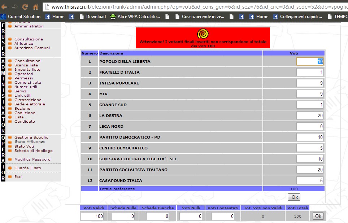The height and width of the screenshot is (223, 348).
Task: Reload the page with the refresh icon
Action: point(25,7)
